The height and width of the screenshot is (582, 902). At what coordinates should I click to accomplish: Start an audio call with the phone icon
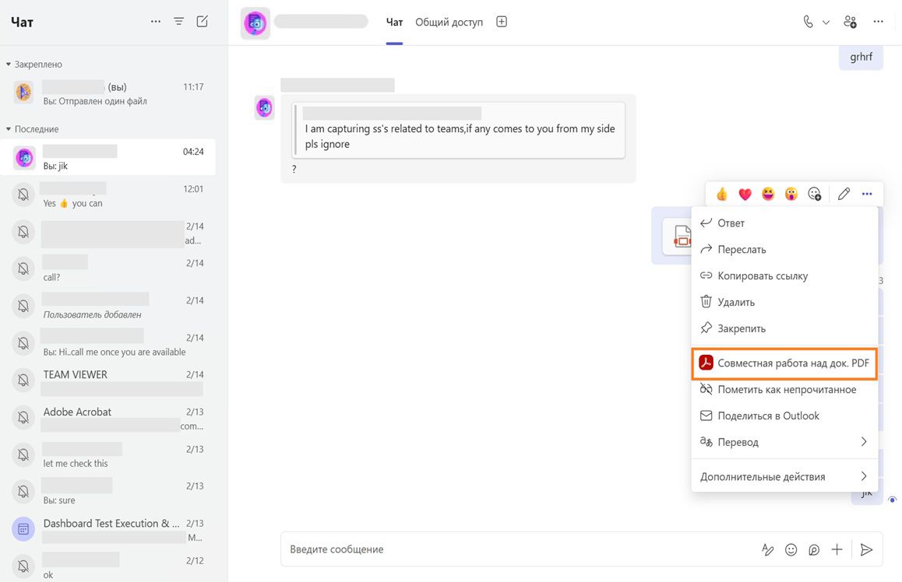[808, 21]
